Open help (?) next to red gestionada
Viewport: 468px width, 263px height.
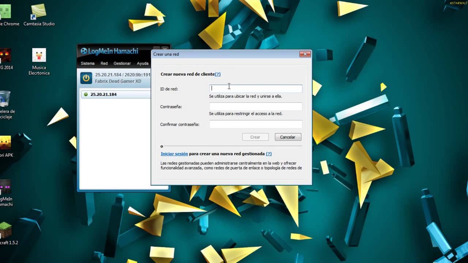269,154
